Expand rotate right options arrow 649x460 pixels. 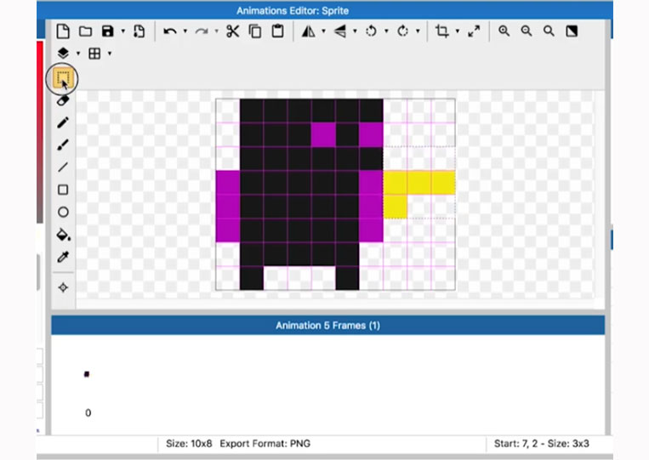tap(418, 31)
